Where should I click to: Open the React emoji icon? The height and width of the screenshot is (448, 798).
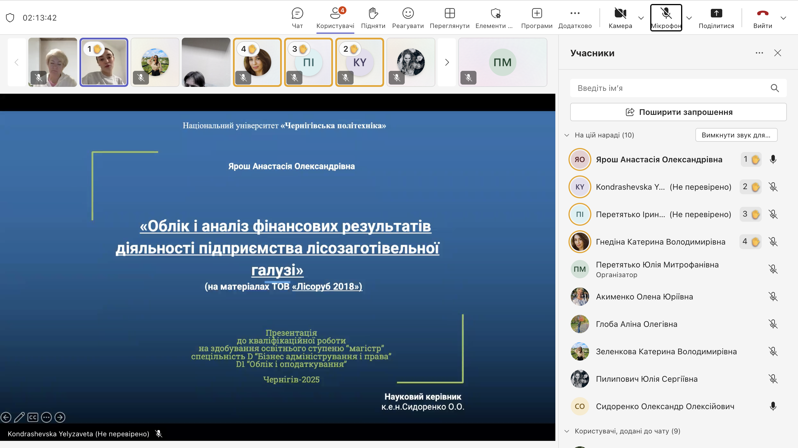click(408, 14)
